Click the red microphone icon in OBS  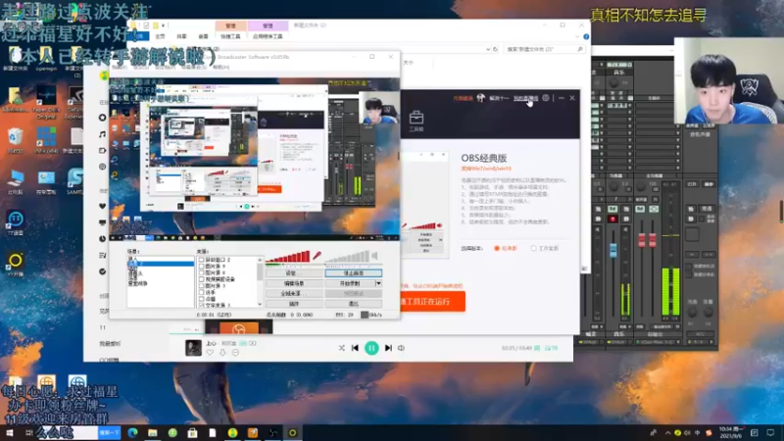(317, 256)
